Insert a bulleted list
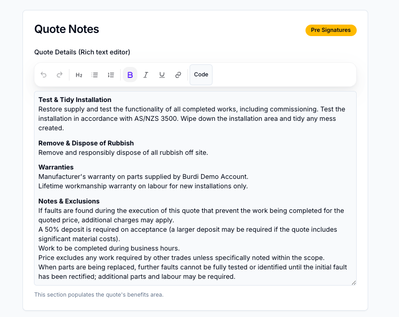Image resolution: width=399 pixels, height=317 pixels. (x=95, y=75)
